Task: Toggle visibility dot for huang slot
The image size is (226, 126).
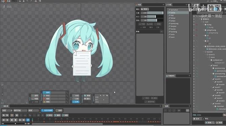Action: point(194,25)
